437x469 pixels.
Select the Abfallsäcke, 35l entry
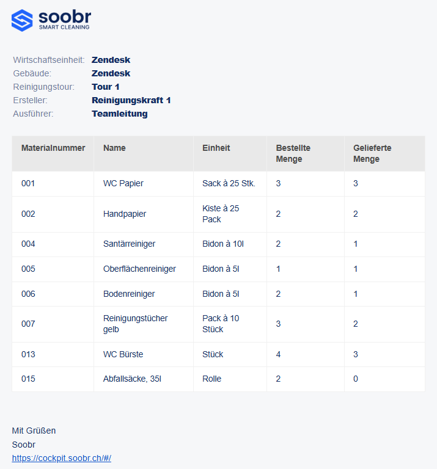(132, 379)
